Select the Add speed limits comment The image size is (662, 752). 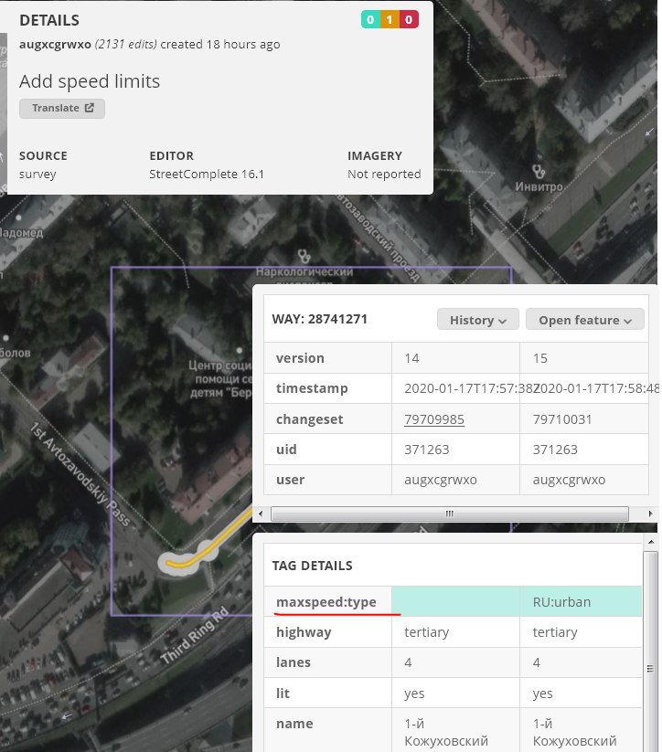coord(90,81)
